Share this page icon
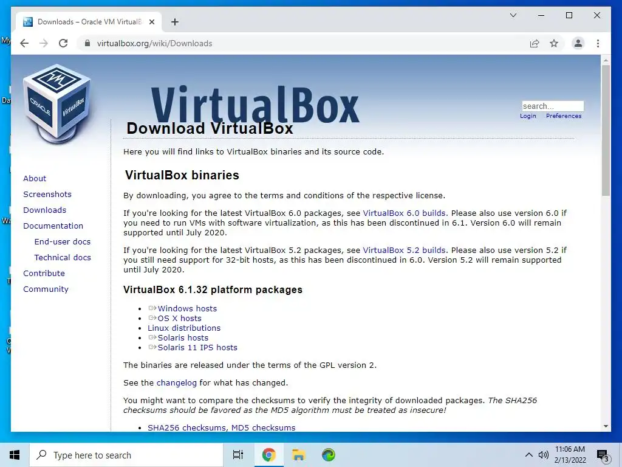622x467 pixels. click(x=535, y=43)
